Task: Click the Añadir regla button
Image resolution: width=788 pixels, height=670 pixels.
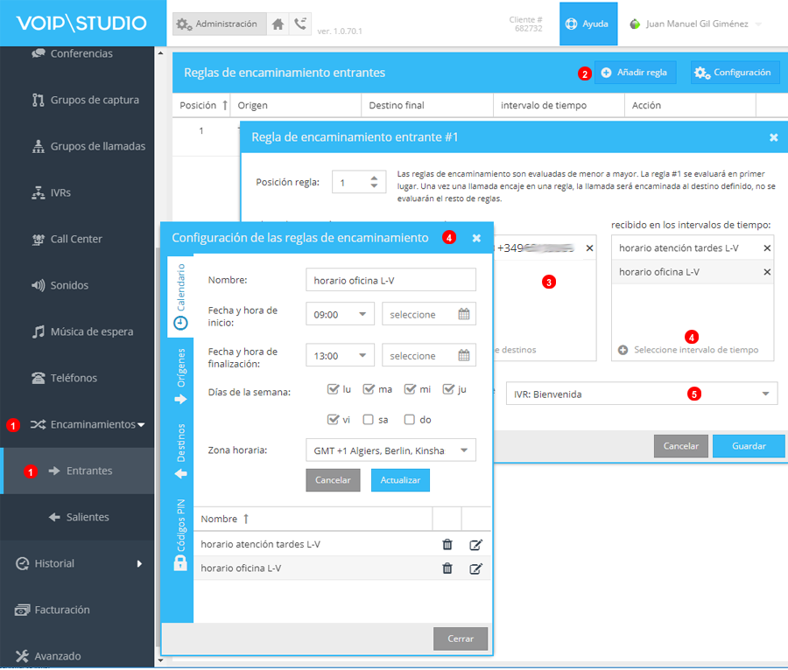Action: tap(635, 73)
